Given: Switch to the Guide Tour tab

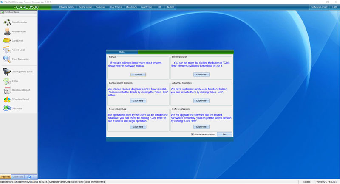Looking at the screenshot, I should (18, 177).
